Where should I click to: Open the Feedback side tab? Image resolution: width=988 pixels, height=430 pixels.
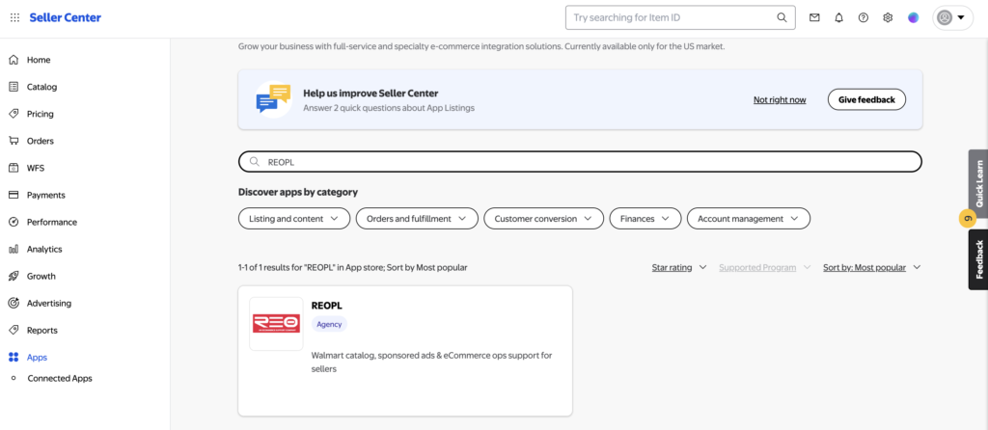tap(978, 259)
